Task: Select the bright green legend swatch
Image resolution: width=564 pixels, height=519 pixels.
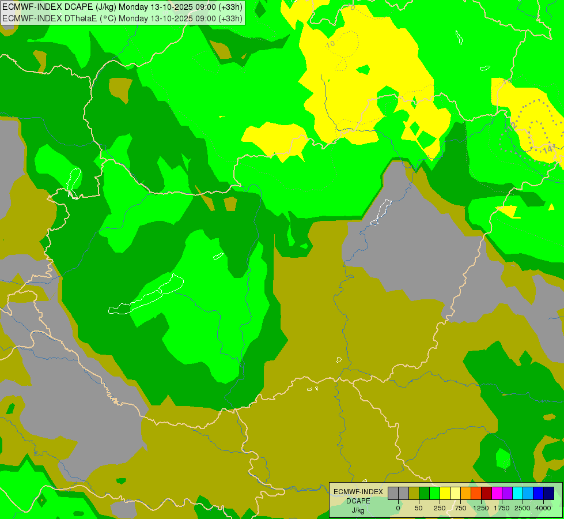Action: pos(435,494)
